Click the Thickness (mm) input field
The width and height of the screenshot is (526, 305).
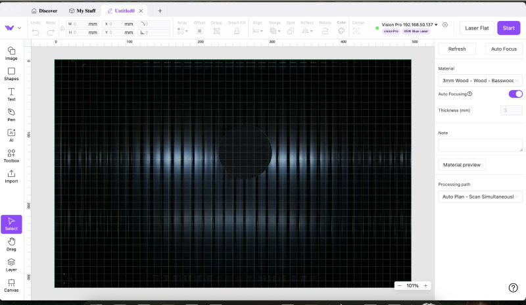coord(512,110)
